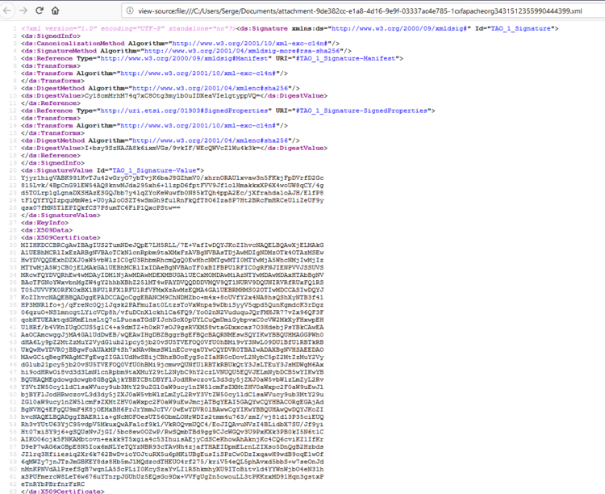Click the closing ds:SignedInfo tag on line 19

[x=53, y=163]
